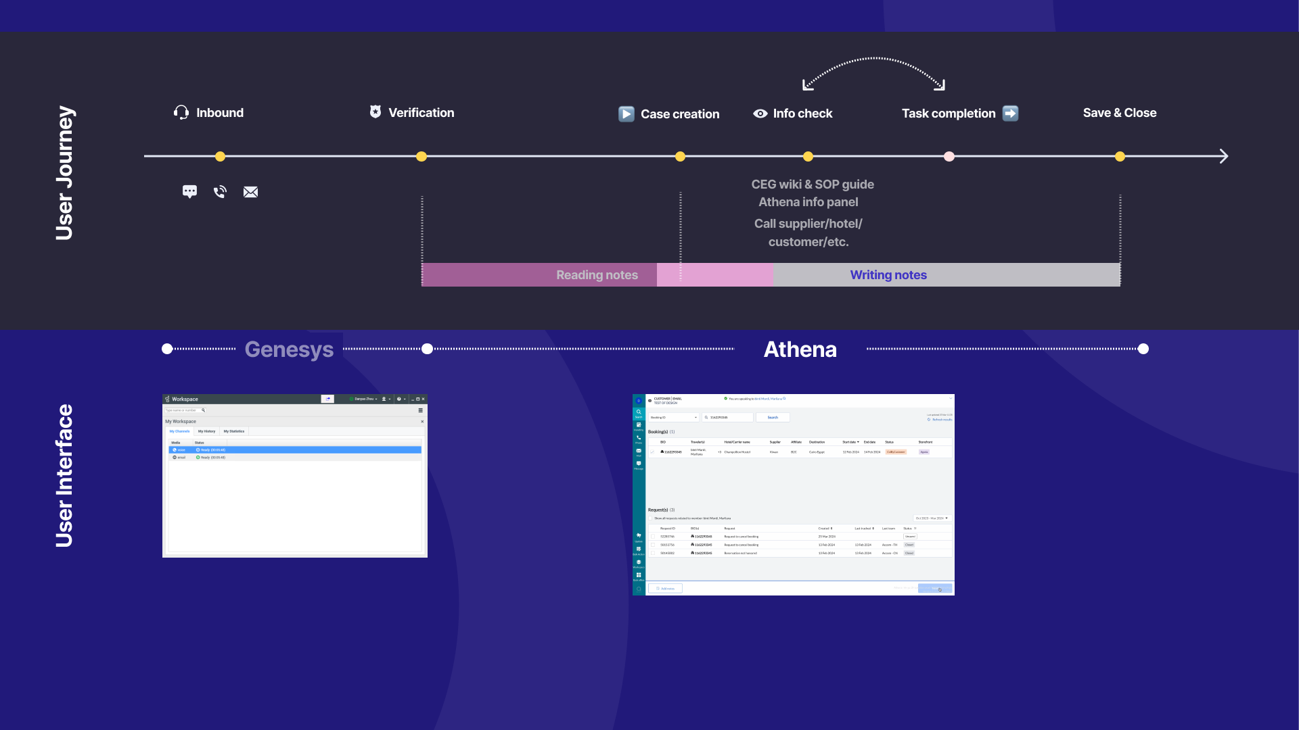Open the Oct 2023 - Mar 2024 date range dropdown
The image size is (1299, 730).
point(932,518)
